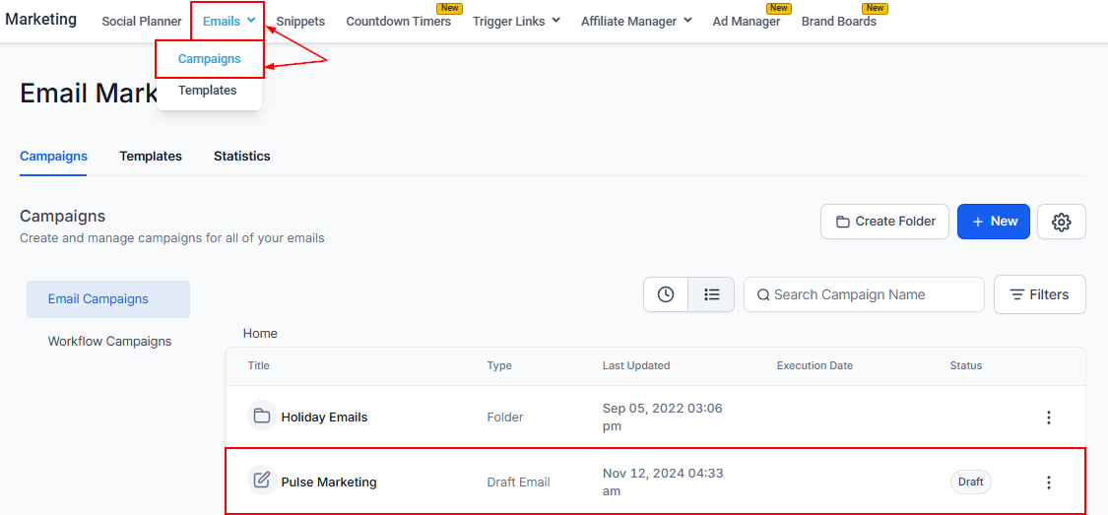This screenshot has width=1108, height=515.
Task: Expand the Emails dropdown menu
Action: point(228,21)
